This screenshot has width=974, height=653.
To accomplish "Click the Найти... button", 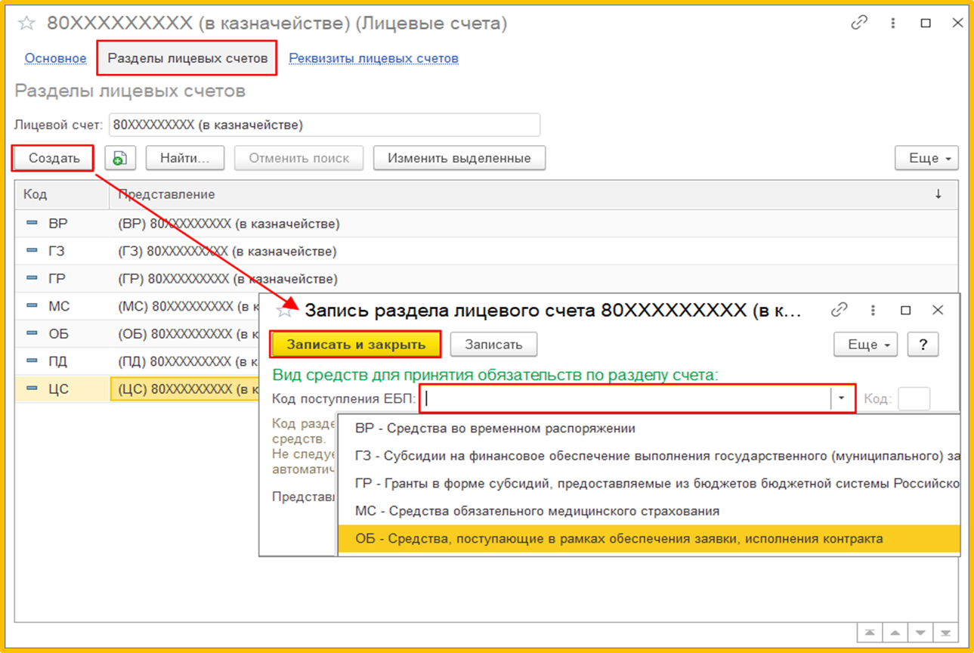I will tap(185, 158).
